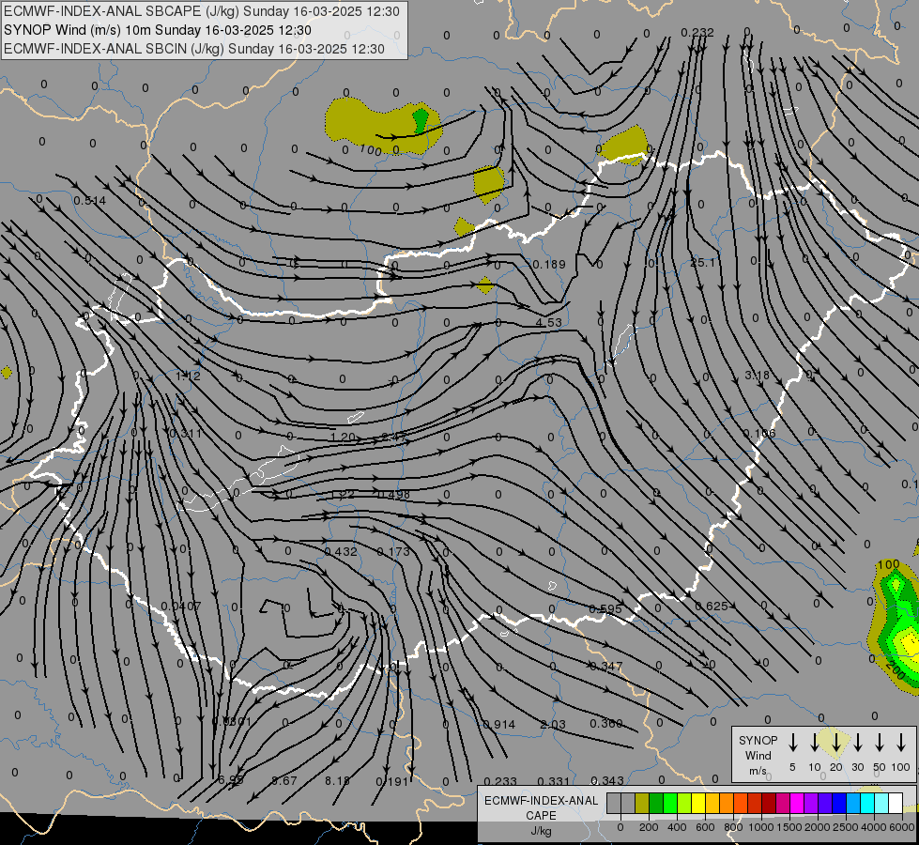Click the map value '1.22'
This screenshot has width=919, height=845.
343,495
